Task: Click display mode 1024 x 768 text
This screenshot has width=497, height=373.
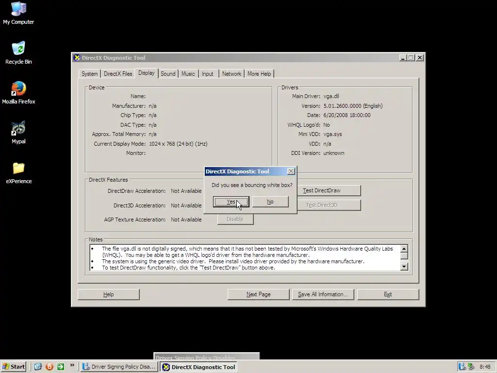Action: click(x=178, y=144)
